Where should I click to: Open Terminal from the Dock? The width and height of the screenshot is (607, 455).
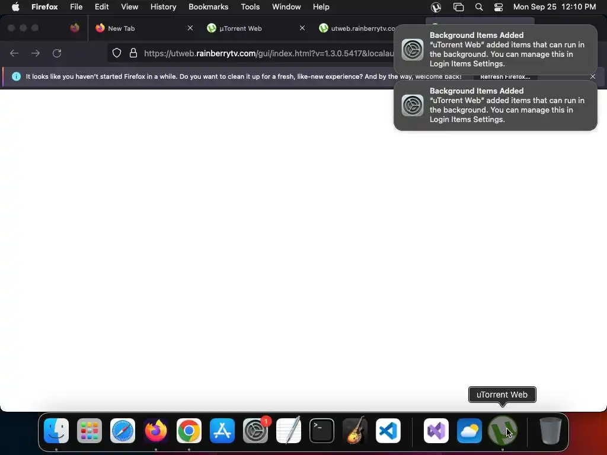coord(322,431)
